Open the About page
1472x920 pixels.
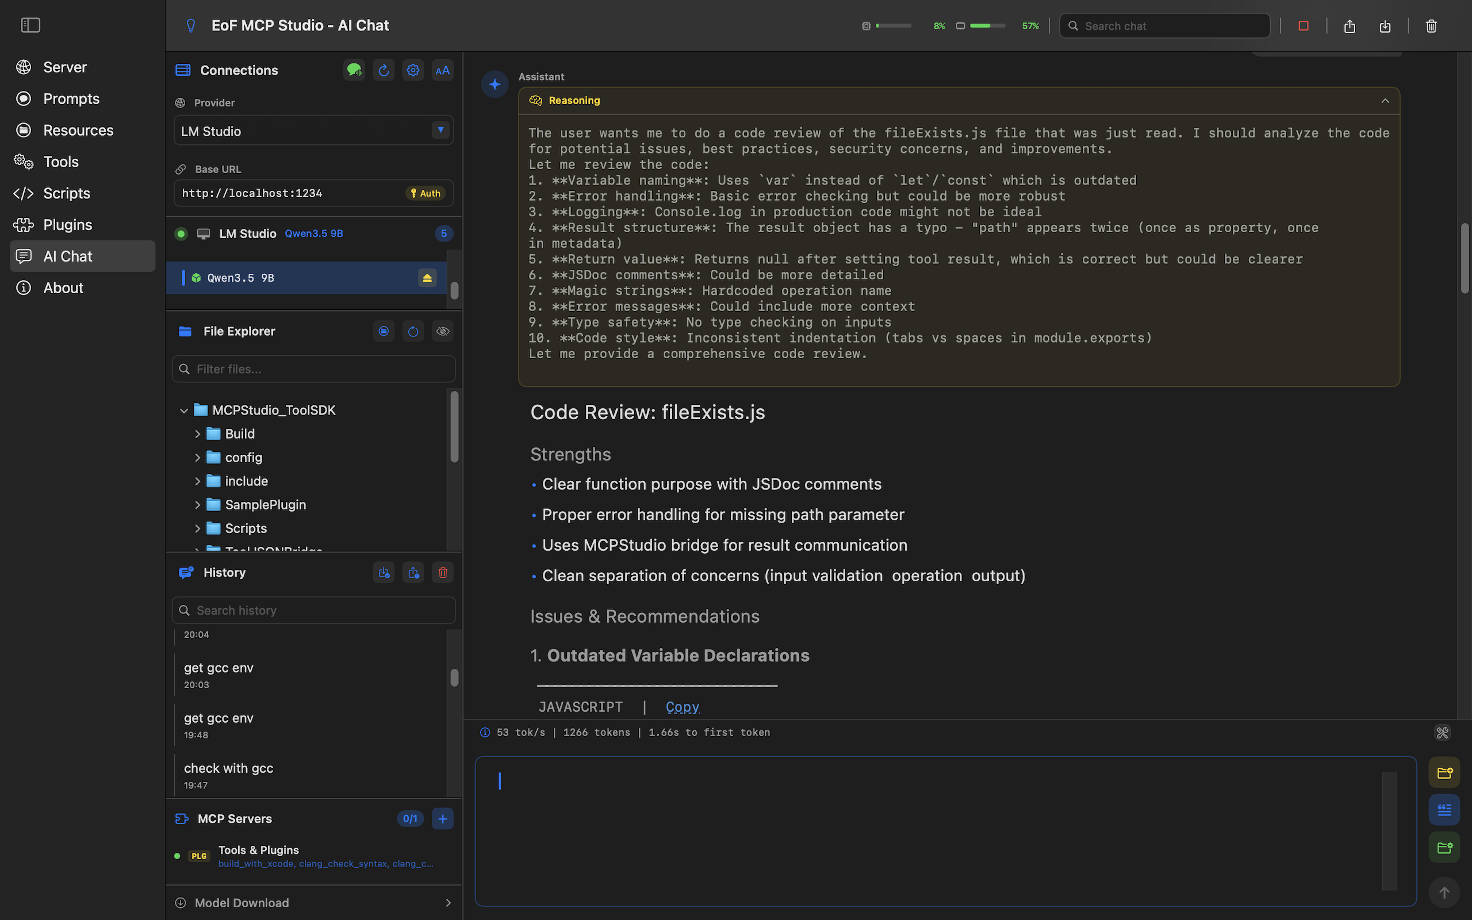click(x=83, y=288)
